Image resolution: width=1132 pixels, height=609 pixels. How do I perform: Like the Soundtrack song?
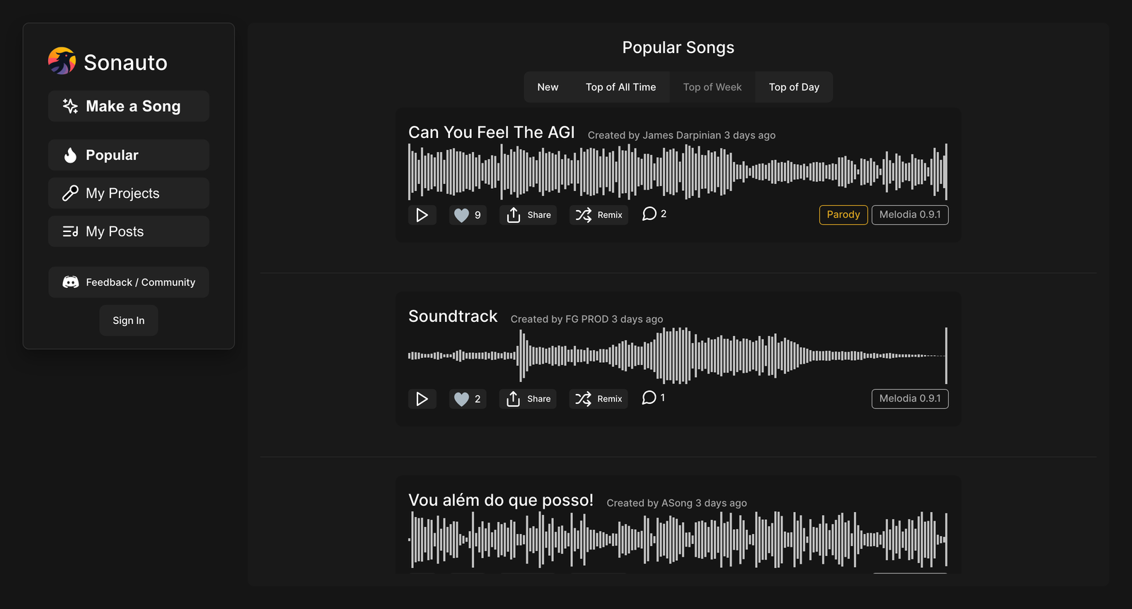(x=461, y=399)
